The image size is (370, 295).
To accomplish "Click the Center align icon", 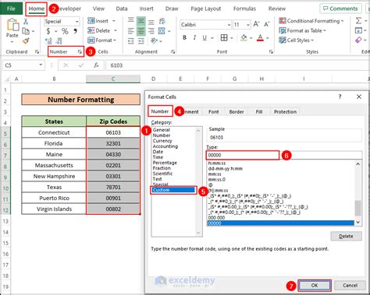I will 141,31.
